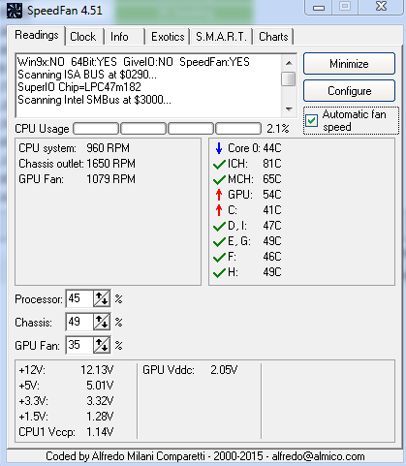
Task: Click the GPU Vddc 2.05V reading
Action: (190, 370)
